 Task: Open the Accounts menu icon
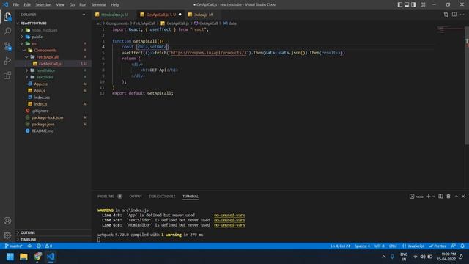coord(7,221)
